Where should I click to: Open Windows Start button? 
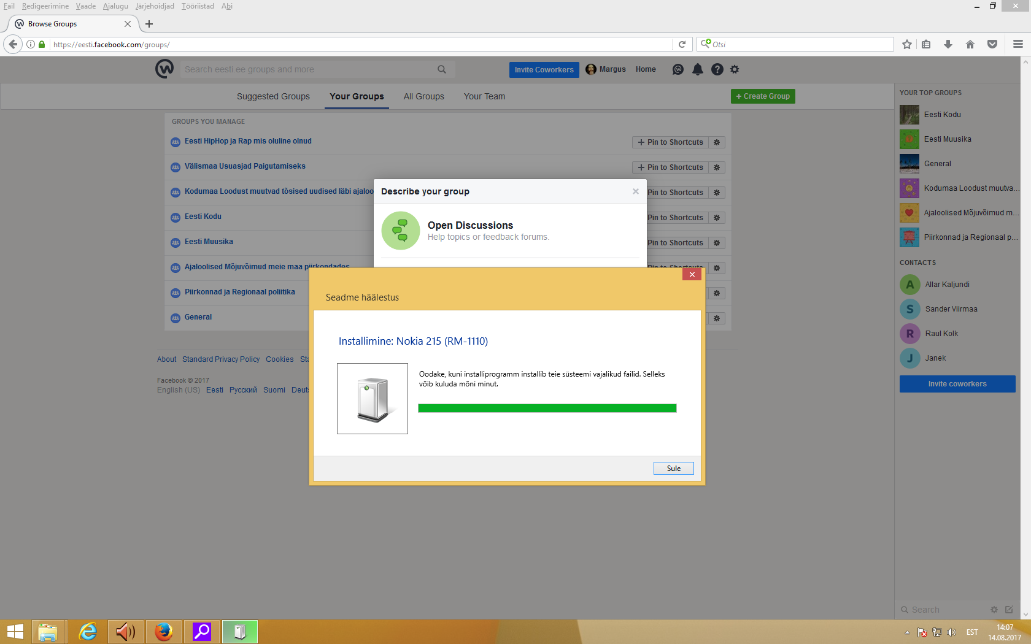point(15,632)
